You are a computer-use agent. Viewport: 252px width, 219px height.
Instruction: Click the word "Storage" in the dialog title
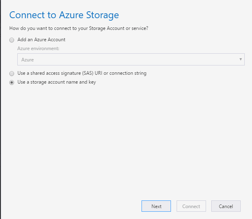tap(102, 15)
